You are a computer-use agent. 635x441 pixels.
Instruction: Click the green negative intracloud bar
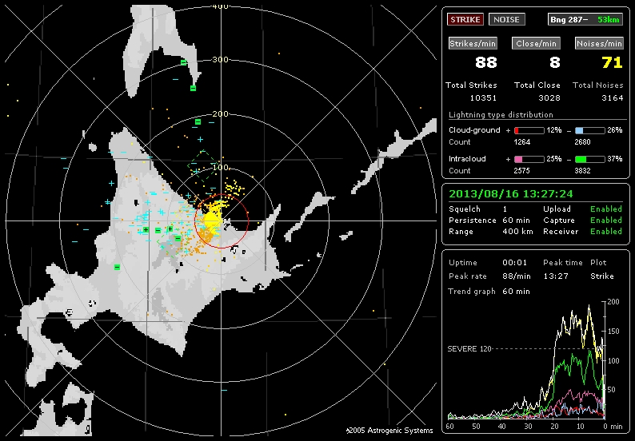(589, 159)
